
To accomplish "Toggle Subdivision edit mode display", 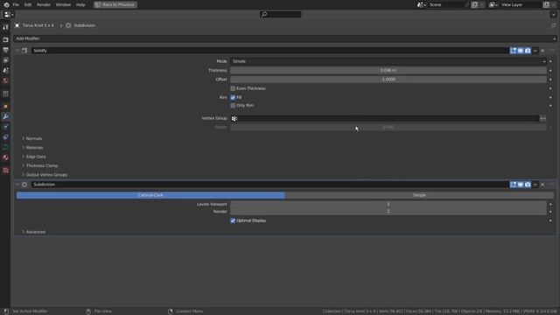I will pos(514,185).
